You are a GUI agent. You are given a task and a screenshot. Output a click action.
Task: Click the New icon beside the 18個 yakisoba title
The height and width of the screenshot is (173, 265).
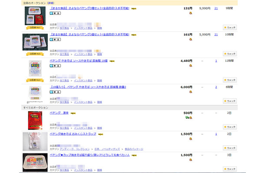pos(112,61)
